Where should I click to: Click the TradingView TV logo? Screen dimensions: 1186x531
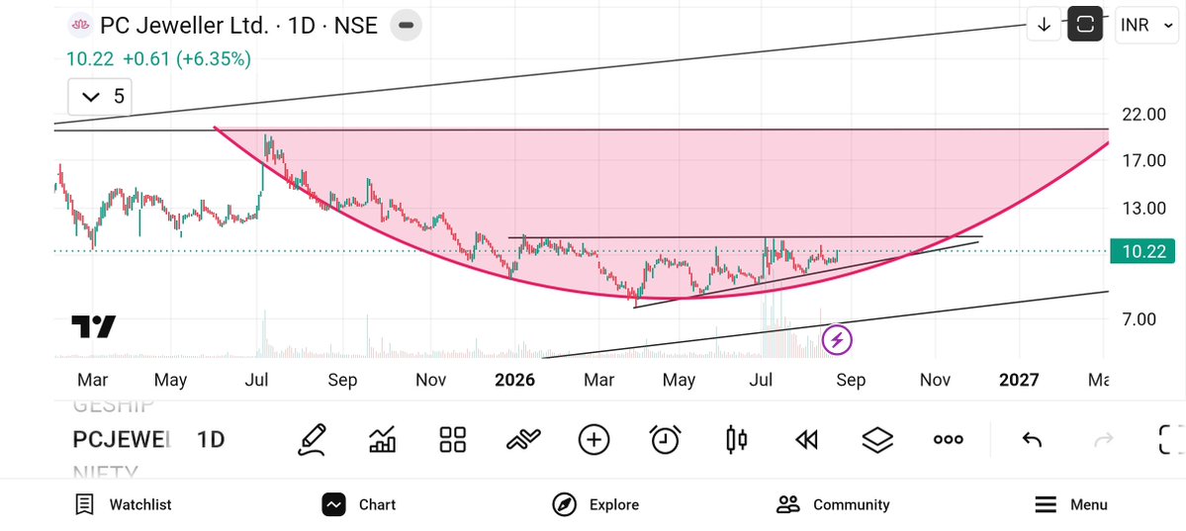(94, 326)
